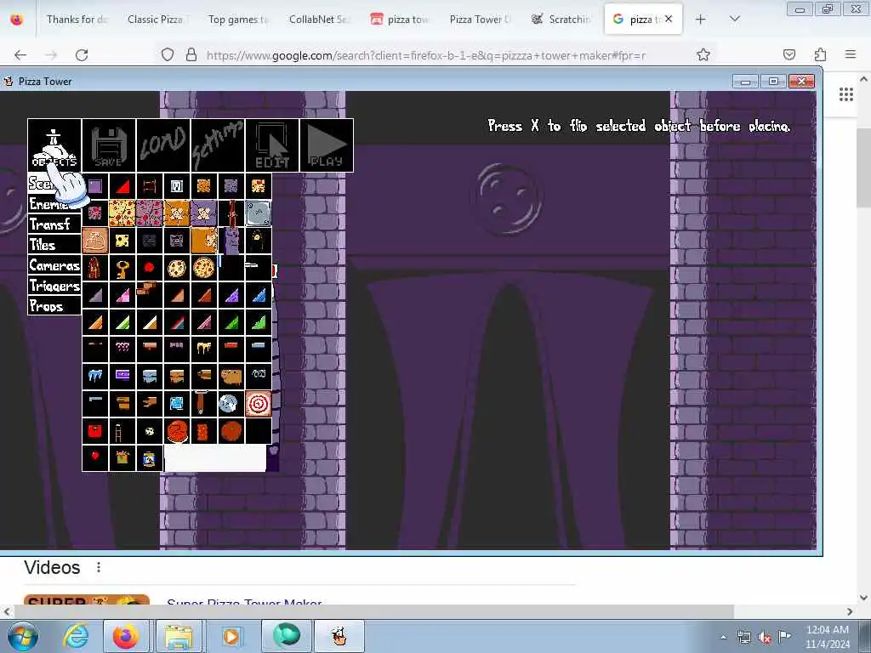Switch to the 'Scratchin' browser tab
This screenshot has height=653, width=871.
(x=561, y=20)
